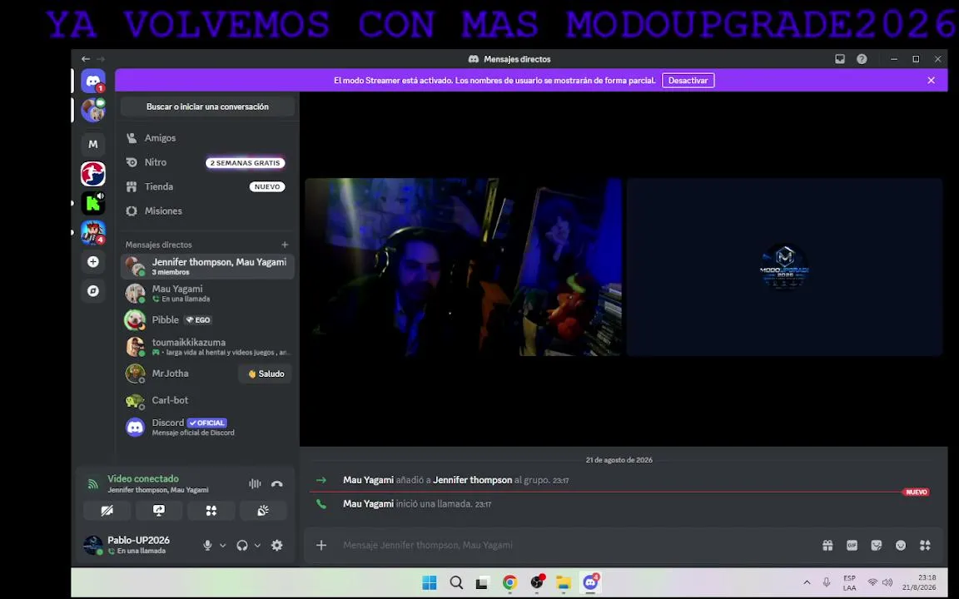Open the explore servers compass icon

point(93,291)
